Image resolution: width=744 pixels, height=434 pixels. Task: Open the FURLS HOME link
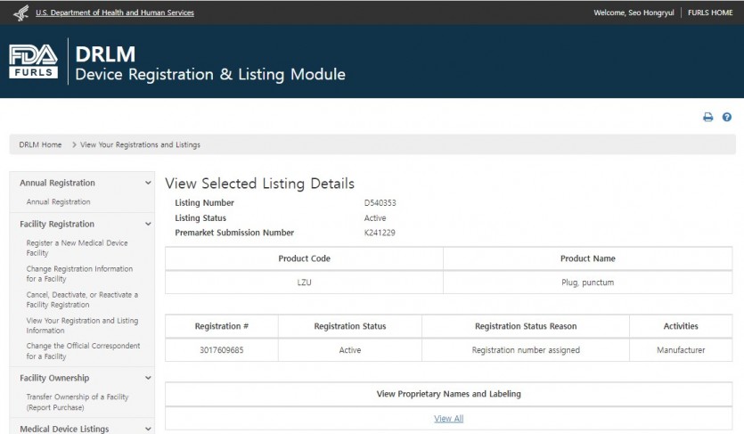click(710, 12)
